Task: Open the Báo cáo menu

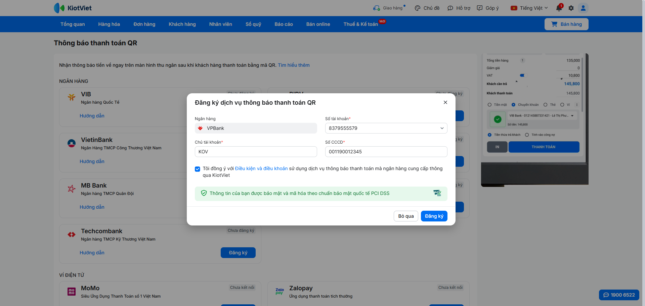Action: [284, 24]
